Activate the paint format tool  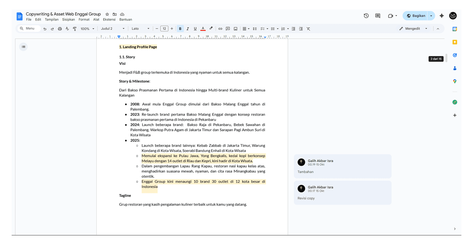(75, 29)
